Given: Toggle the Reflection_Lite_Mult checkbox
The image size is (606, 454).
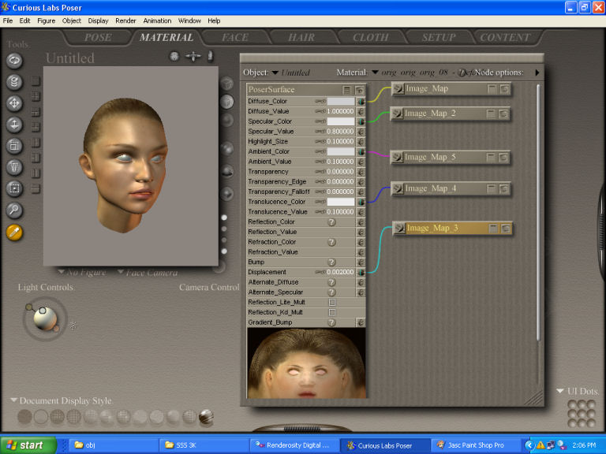Looking at the screenshot, I should click(332, 303).
